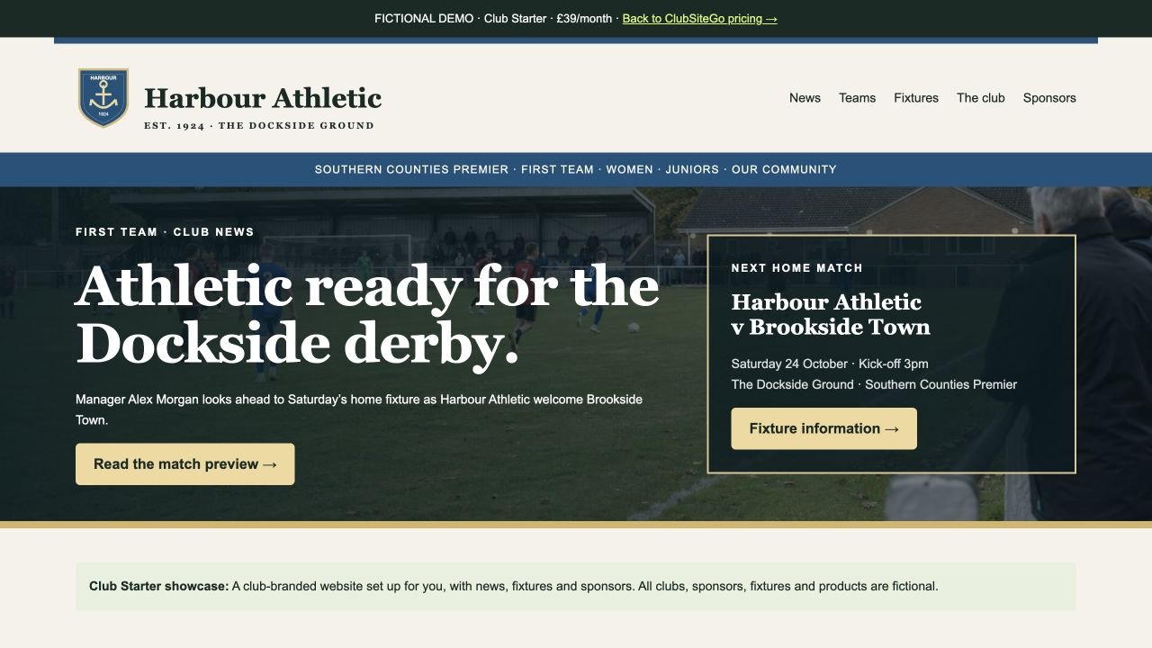This screenshot has height=648, width=1152.
Task: Click the FIRST TEAM · CLUB NEWS label
Action: (x=165, y=232)
